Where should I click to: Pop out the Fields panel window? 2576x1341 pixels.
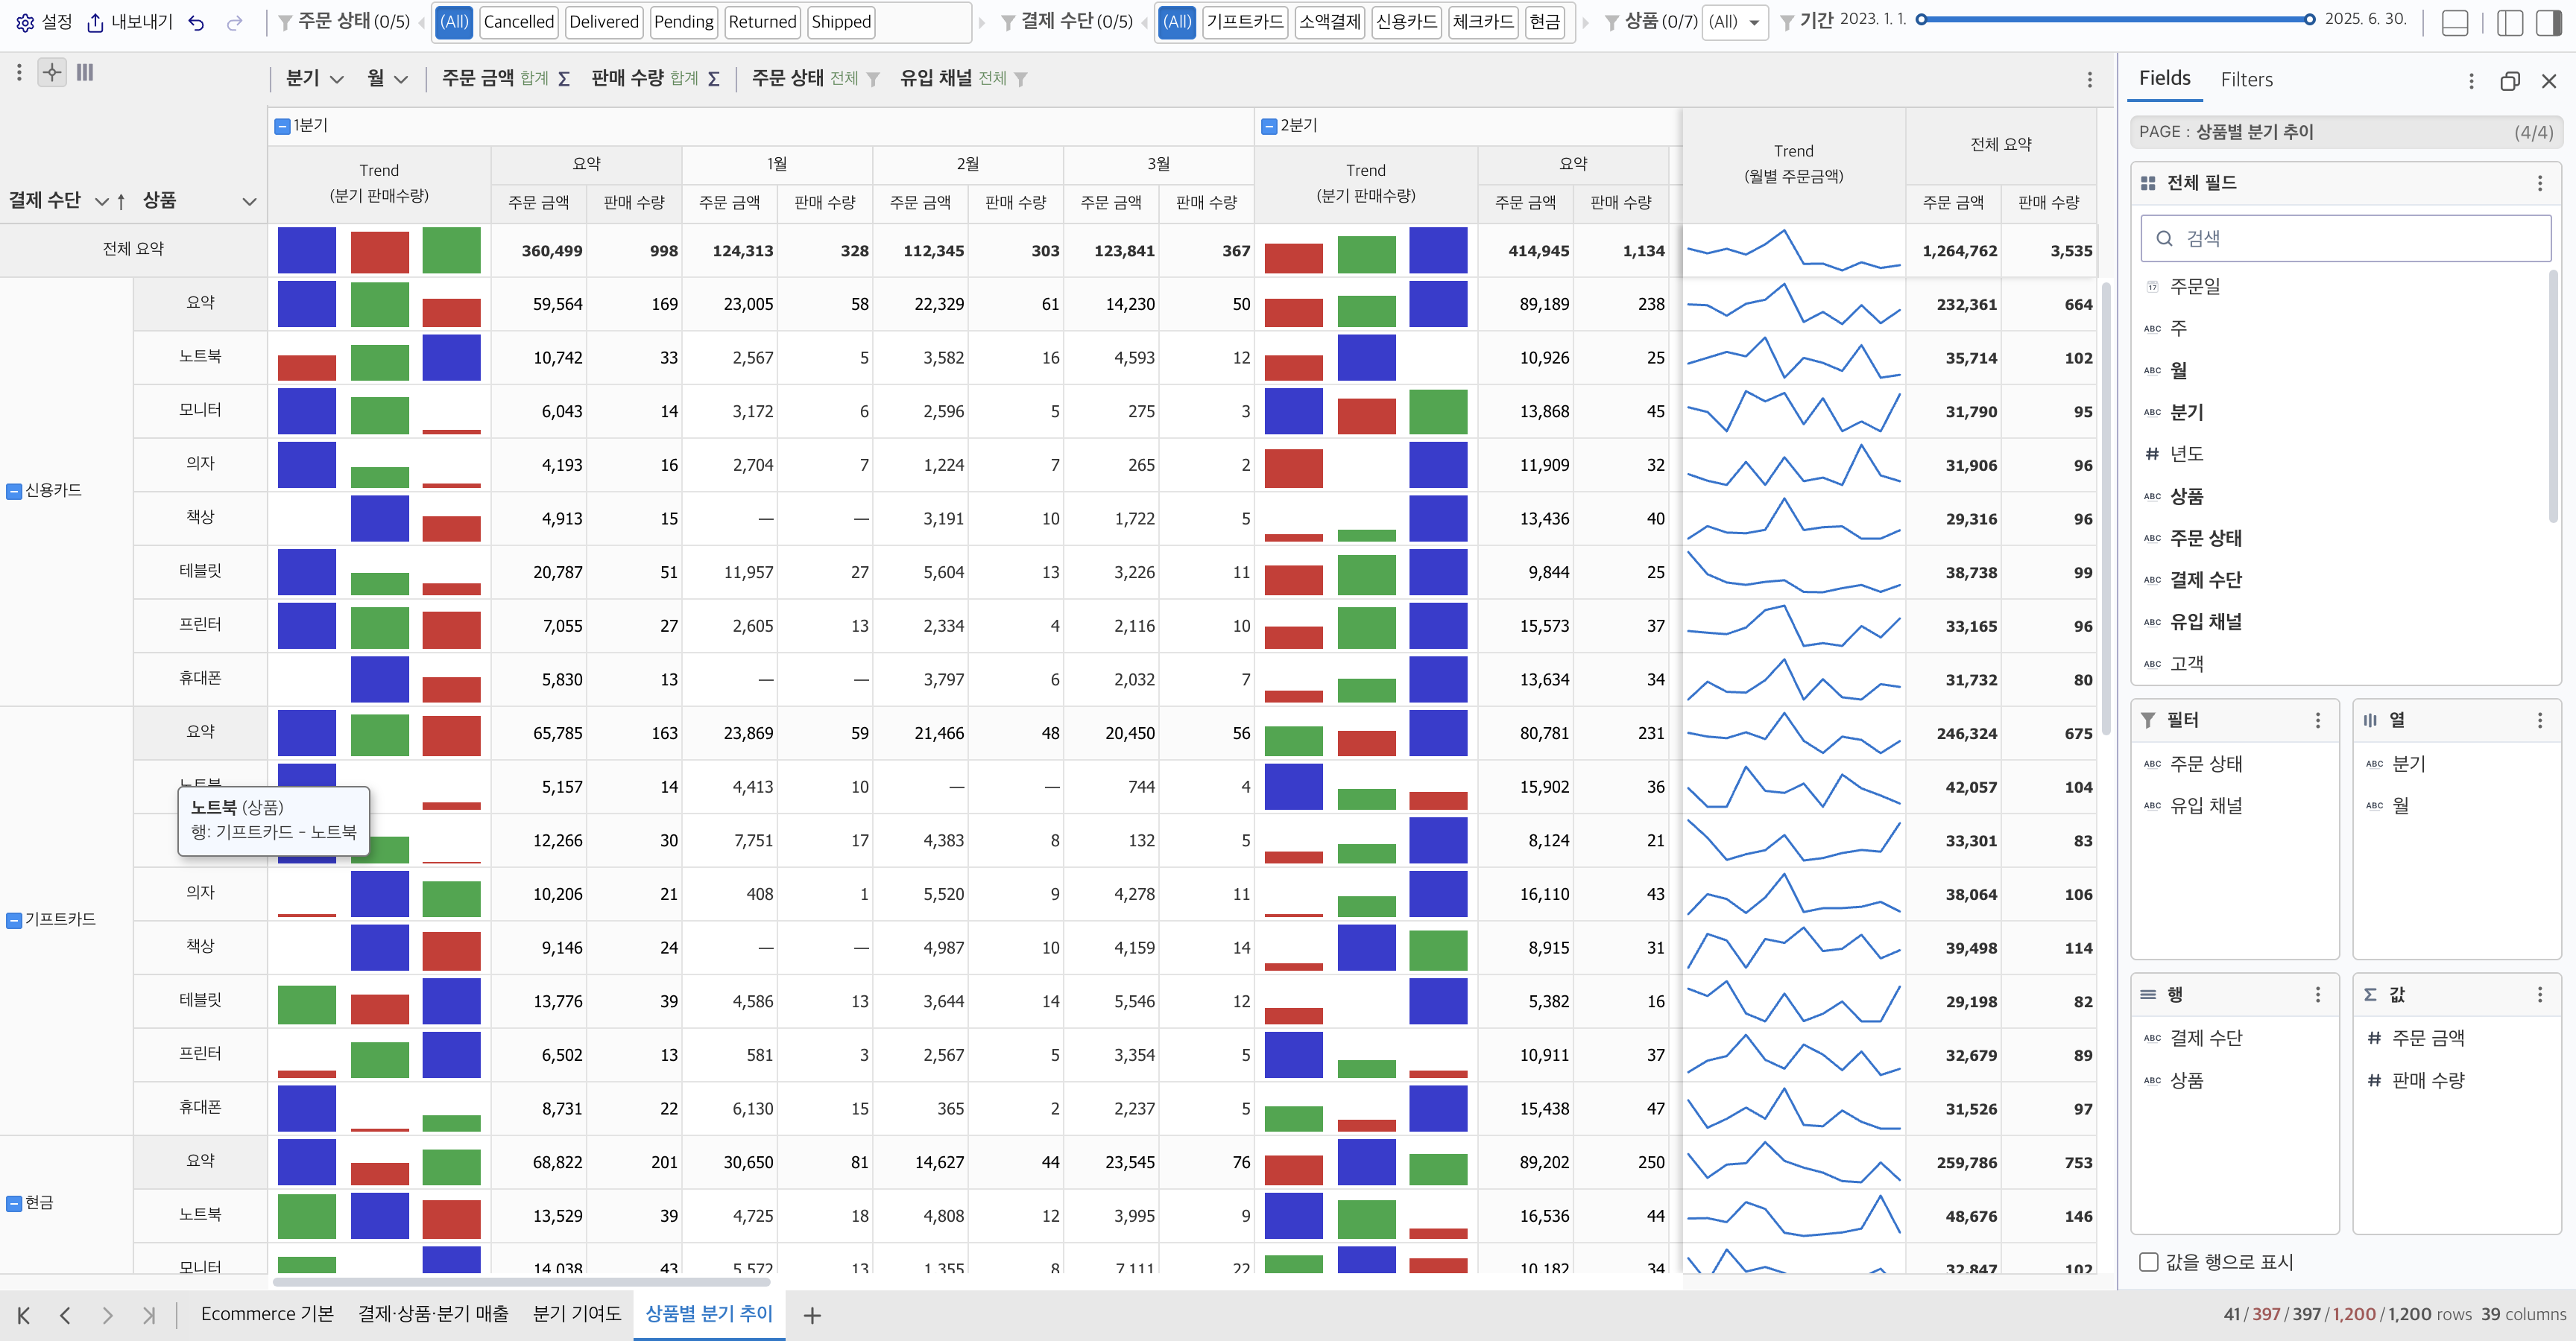coord(2510,81)
